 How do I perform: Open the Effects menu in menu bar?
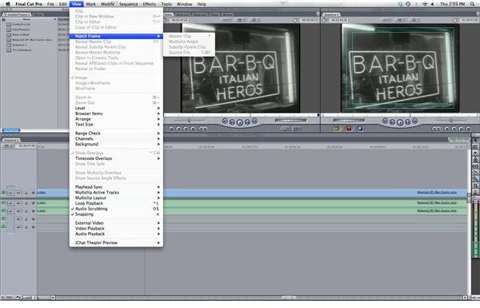click(150, 4)
